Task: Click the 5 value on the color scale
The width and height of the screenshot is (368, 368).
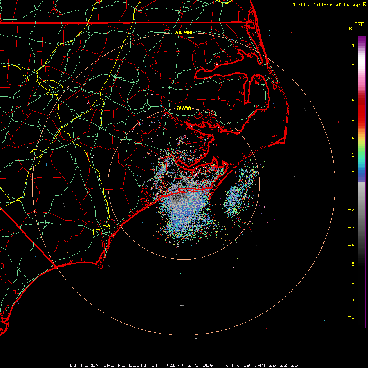Action: point(353,82)
